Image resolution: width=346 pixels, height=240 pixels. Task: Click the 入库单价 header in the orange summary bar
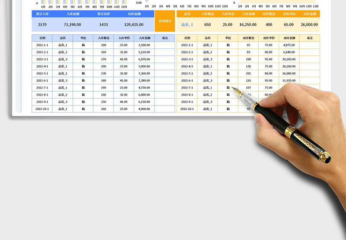tap(227, 14)
